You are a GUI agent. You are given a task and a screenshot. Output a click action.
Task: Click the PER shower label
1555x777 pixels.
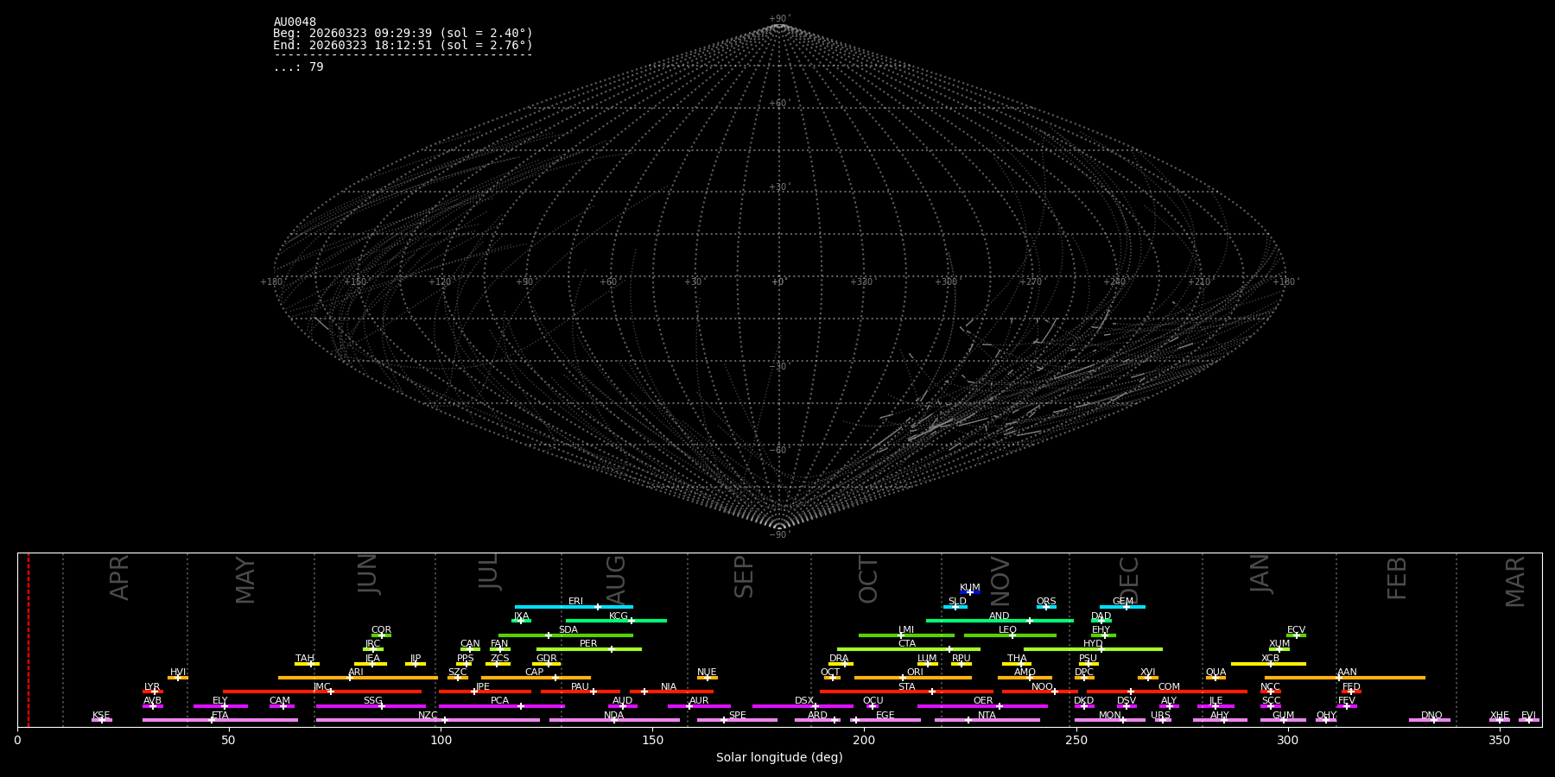point(588,644)
